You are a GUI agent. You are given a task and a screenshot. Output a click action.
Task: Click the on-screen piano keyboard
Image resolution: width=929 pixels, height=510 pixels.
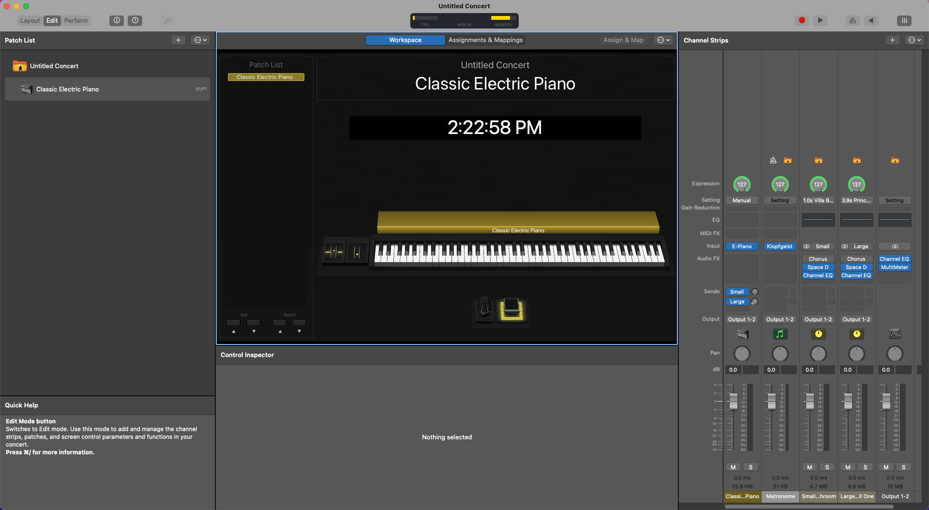[520, 253]
